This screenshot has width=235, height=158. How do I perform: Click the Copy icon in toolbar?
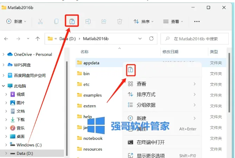click(x=56, y=21)
